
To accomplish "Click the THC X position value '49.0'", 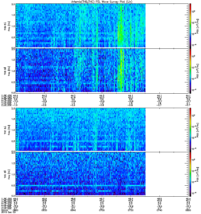I will pos(15,199).
